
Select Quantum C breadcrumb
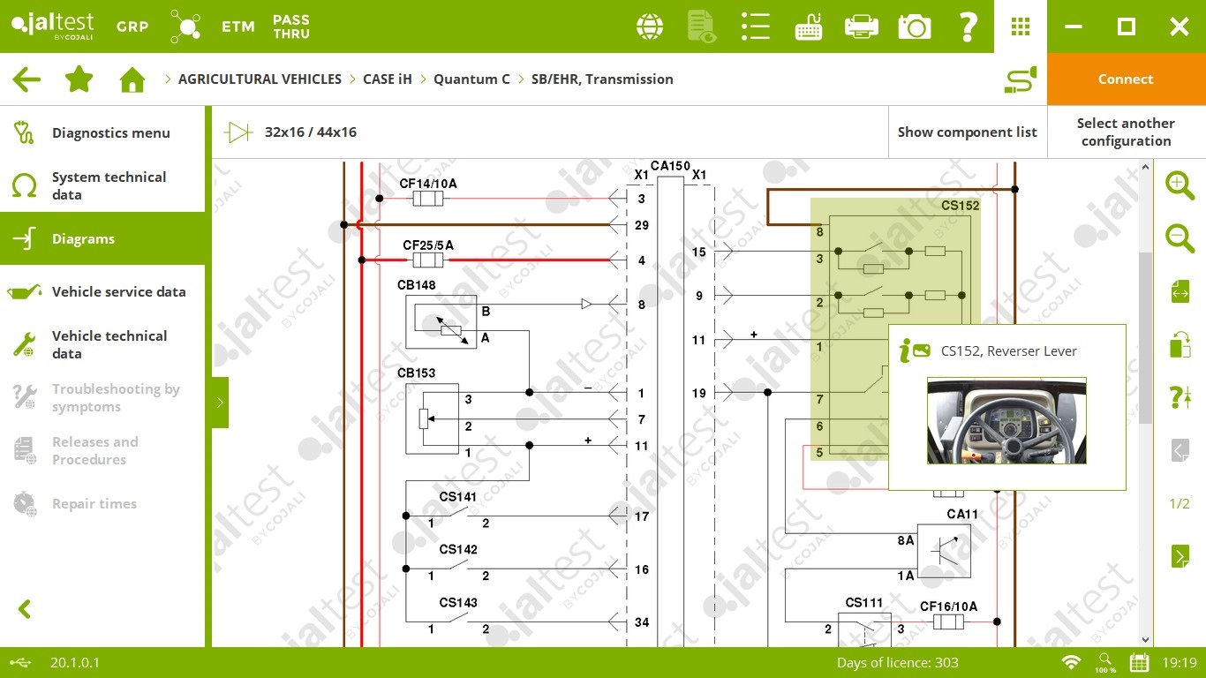pos(471,79)
